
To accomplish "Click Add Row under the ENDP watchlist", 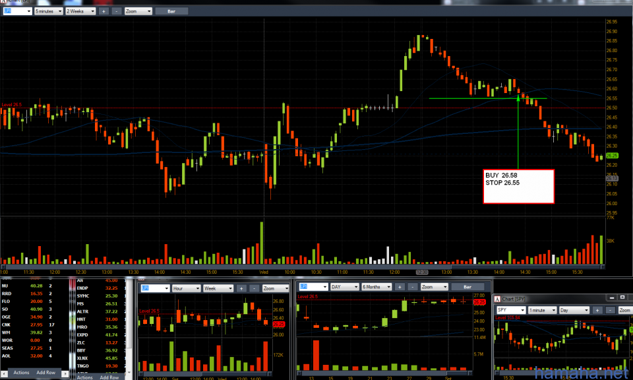I will (109, 377).
